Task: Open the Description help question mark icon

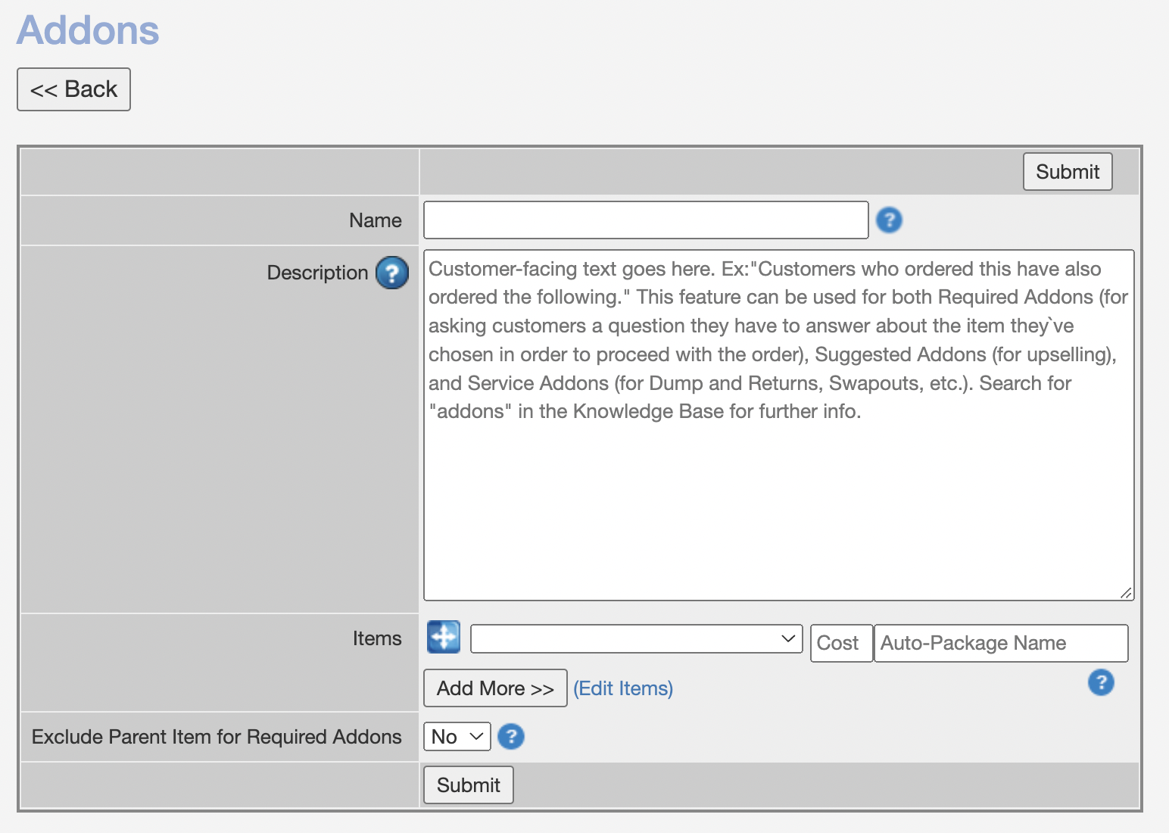Action: point(391,273)
